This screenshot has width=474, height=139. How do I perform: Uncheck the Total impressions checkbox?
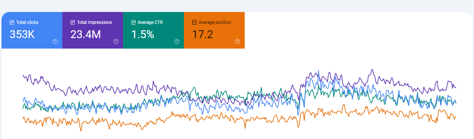pyautogui.click(x=72, y=22)
